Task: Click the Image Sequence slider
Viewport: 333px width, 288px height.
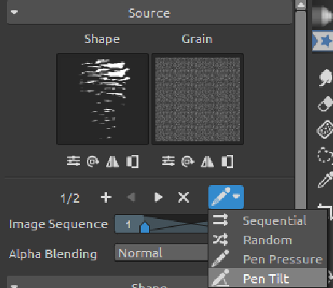Action: pos(162,224)
